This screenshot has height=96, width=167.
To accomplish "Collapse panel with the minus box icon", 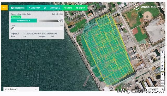I will coord(62,21).
